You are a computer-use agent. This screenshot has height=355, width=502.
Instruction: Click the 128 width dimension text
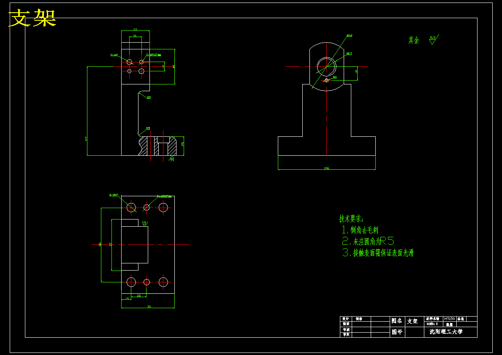coord(326,168)
